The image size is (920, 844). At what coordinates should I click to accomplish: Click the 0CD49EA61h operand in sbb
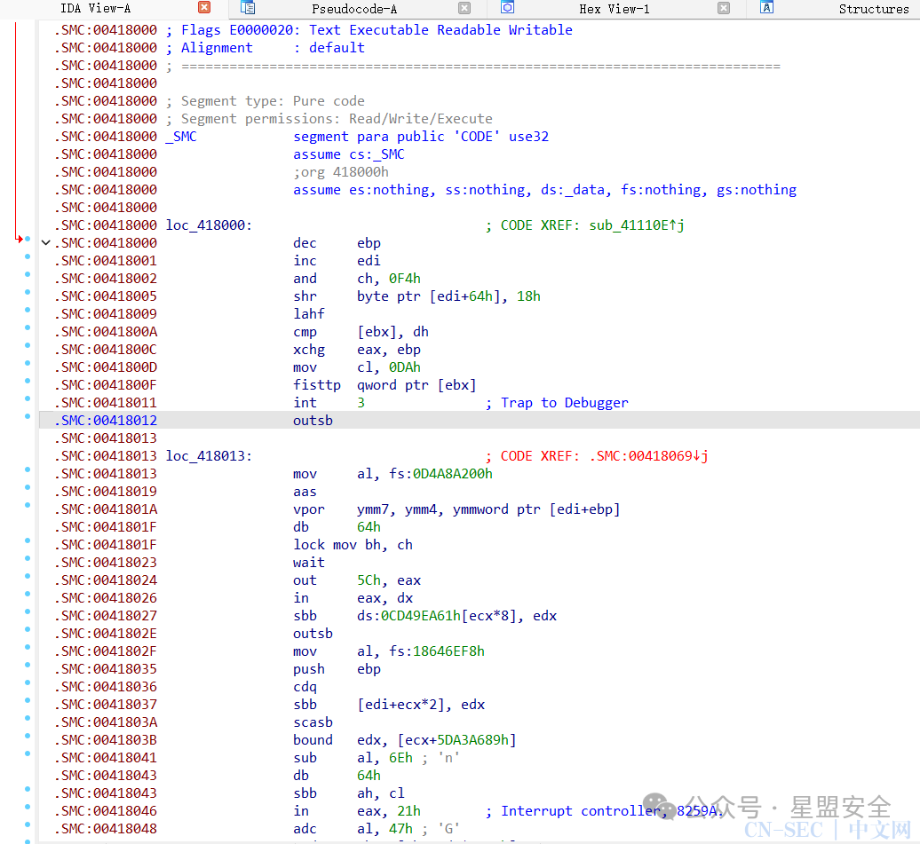pyautogui.click(x=421, y=615)
